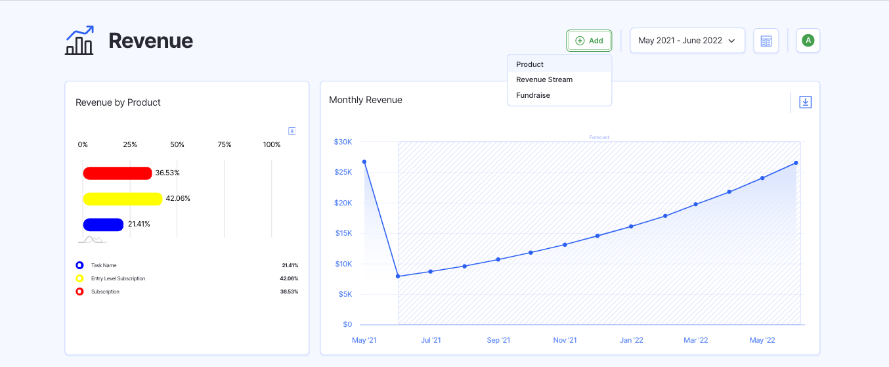The image size is (889, 367).
Task: Click the table view icon
Action: pos(766,41)
